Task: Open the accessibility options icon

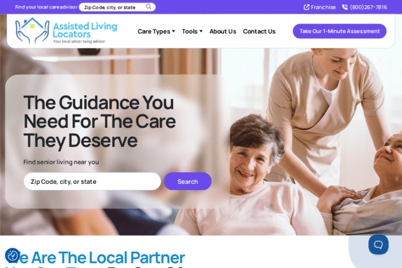Action: [x=13, y=255]
